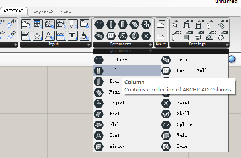Screen dimensions: 241x158
Task: Expand the Input panel plus arrow
Action: click(x=89, y=44)
